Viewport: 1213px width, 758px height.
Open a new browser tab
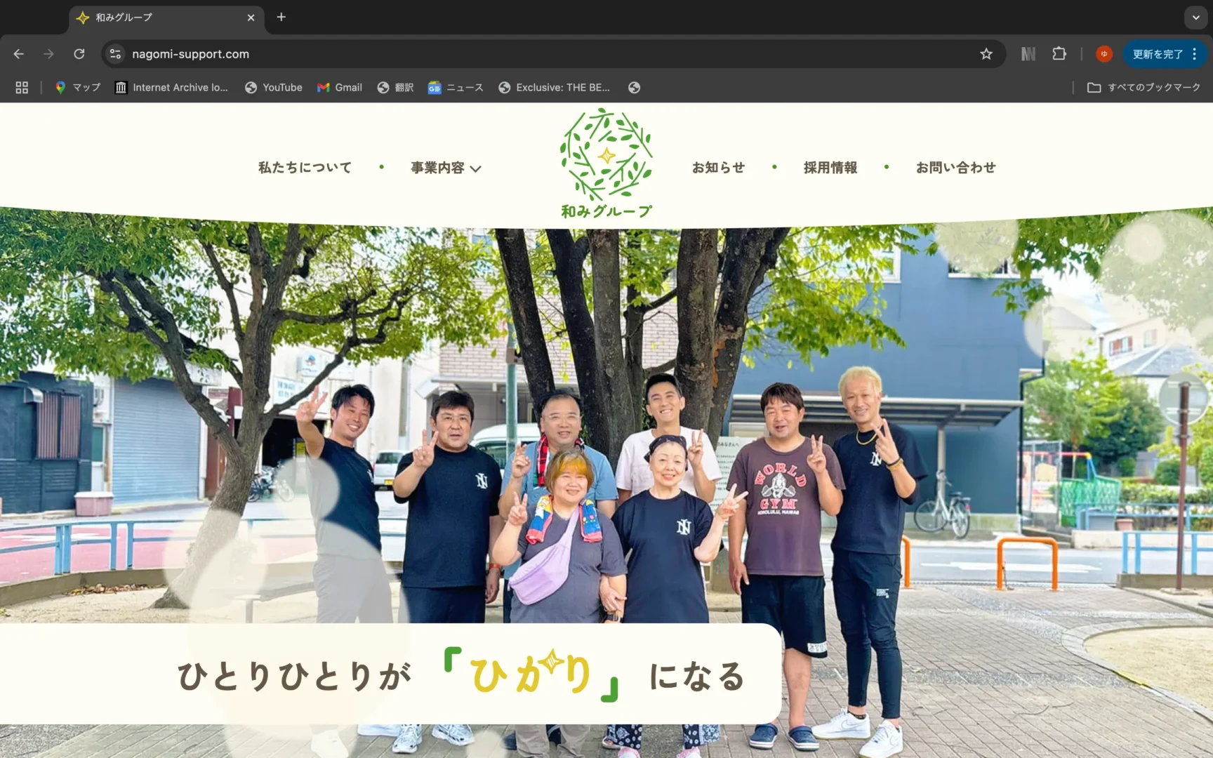click(x=281, y=18)
